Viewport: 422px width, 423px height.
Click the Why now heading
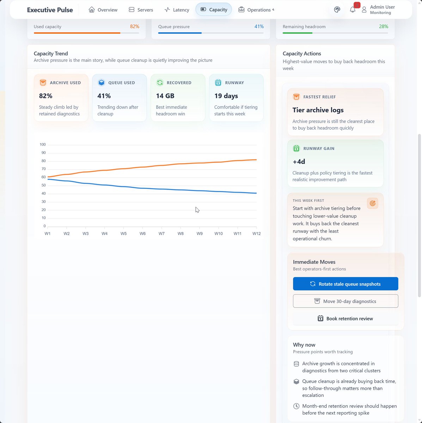click(x=304, y=345)
